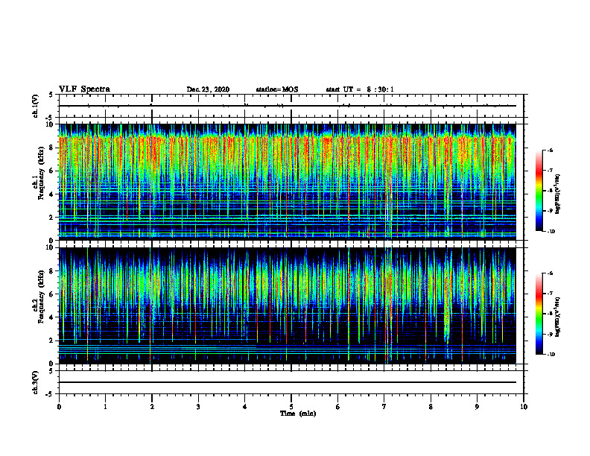This screenshot has width=590, height=456.
Task: Click the '-10' label on ch.2 colorbar
Action: pos(551,355)
